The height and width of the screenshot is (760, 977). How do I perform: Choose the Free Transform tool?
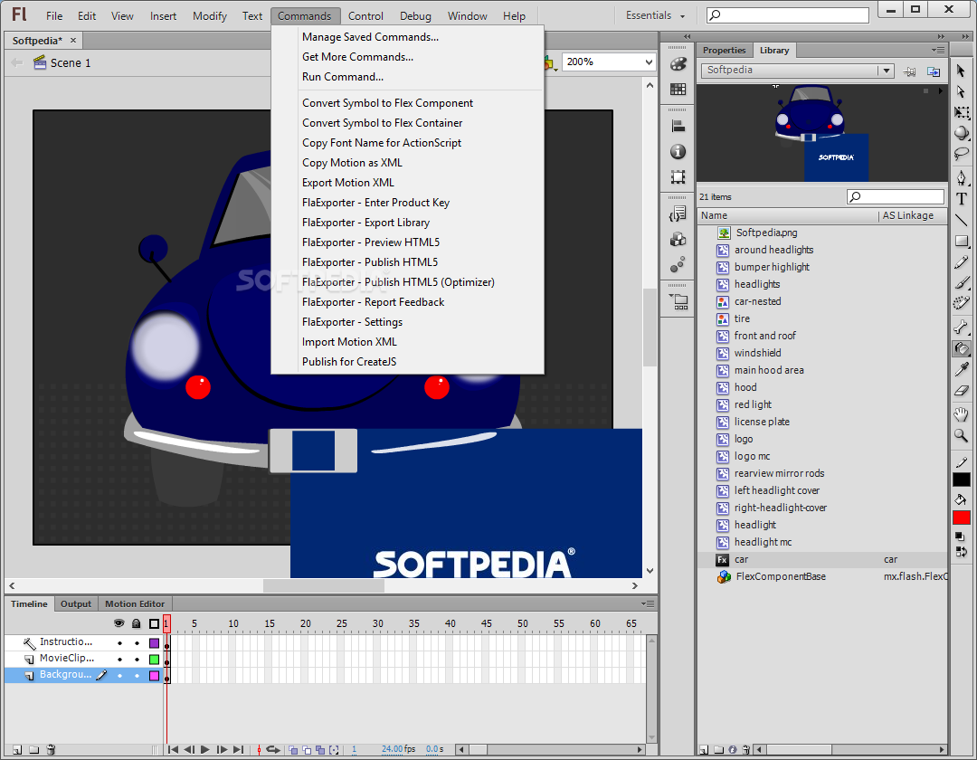[x=962, y=113]
